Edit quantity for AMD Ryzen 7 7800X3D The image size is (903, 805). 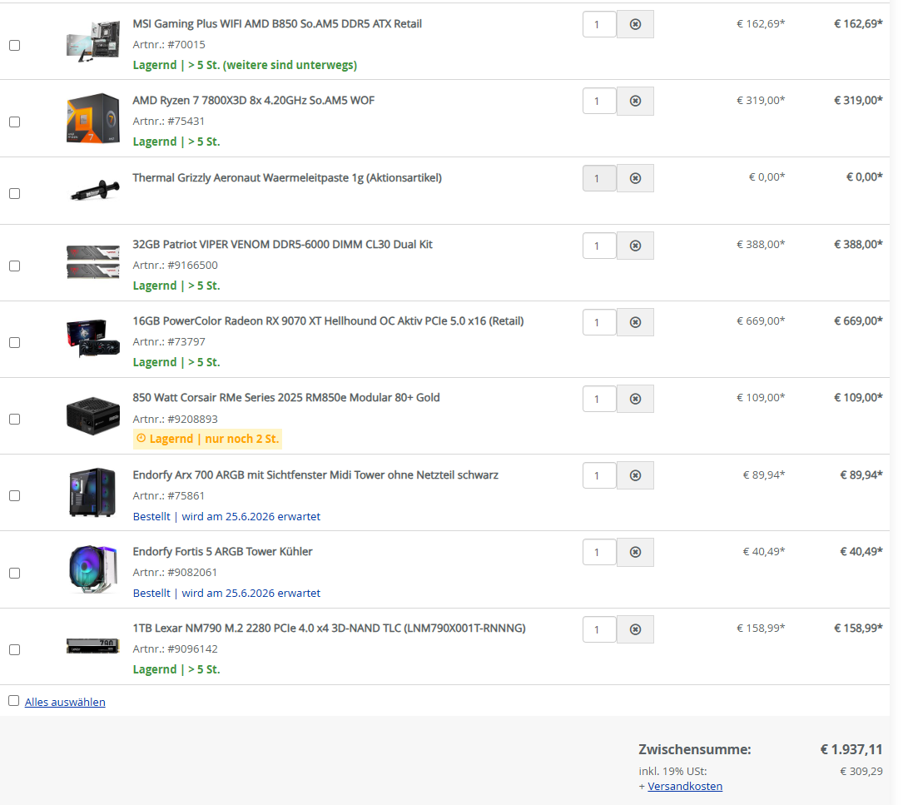click(x=599, y=101)
